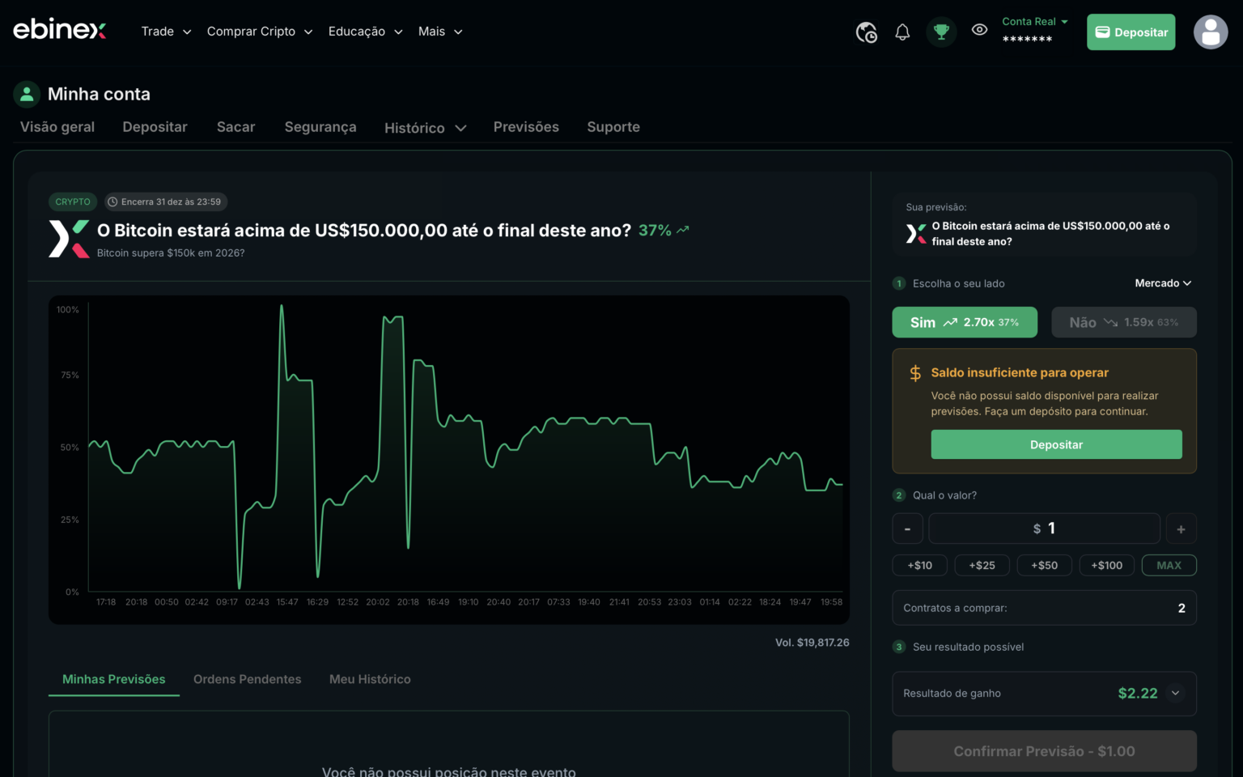Viewport: 1243px width, 777px height.
Task: Click the Vol. $19,817.26 text
Action: tap(812, 643)
